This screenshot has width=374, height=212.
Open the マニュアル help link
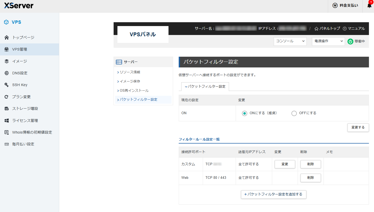click(x=354, y=29)
